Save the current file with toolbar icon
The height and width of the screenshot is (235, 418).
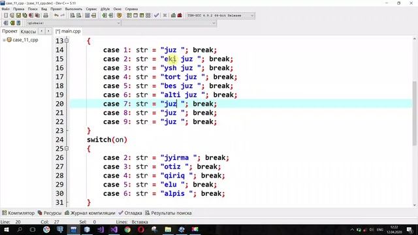18,16
